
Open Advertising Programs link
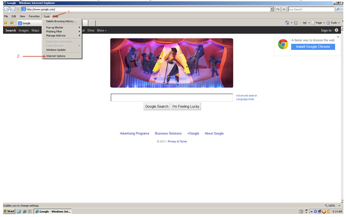point(134,133)
